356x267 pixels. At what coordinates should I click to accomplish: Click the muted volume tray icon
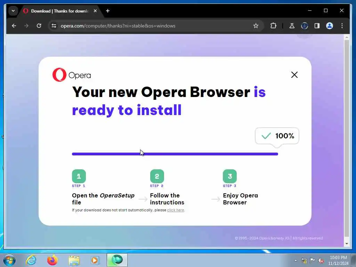point(321,261)
